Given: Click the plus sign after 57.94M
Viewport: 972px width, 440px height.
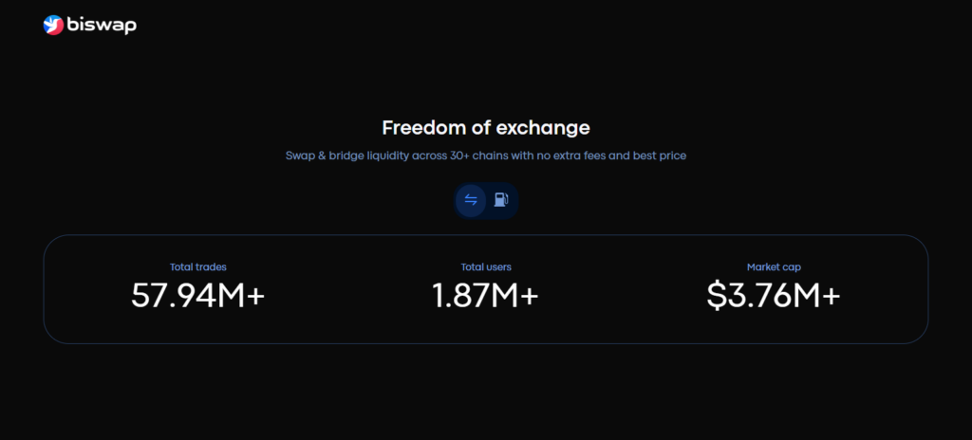Looking at the screenshot, I should point(254,297).
